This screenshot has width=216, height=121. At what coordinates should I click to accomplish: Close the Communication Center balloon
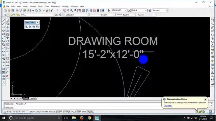pos(206,99)
